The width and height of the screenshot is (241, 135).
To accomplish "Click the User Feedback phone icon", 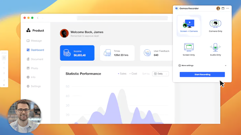I will tap(147, 53).
